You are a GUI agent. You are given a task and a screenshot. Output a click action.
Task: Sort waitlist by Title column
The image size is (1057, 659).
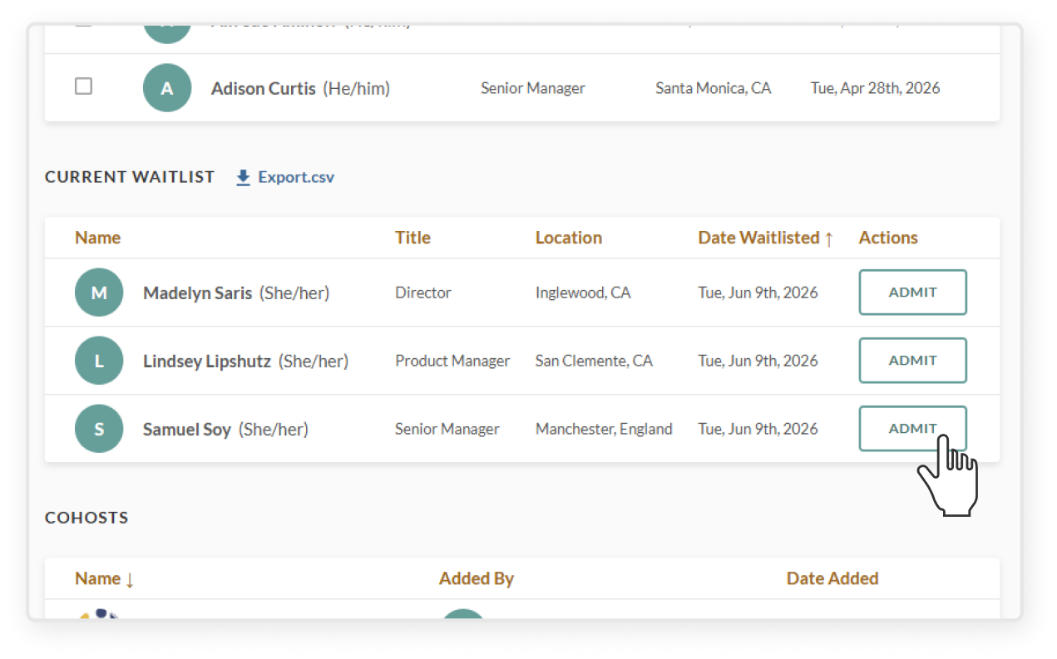point(412,238)
